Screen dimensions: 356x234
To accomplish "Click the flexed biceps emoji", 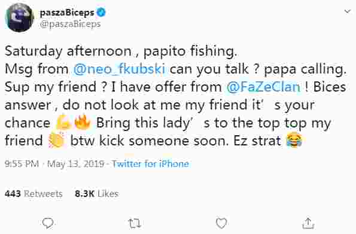I will (64, 123).
